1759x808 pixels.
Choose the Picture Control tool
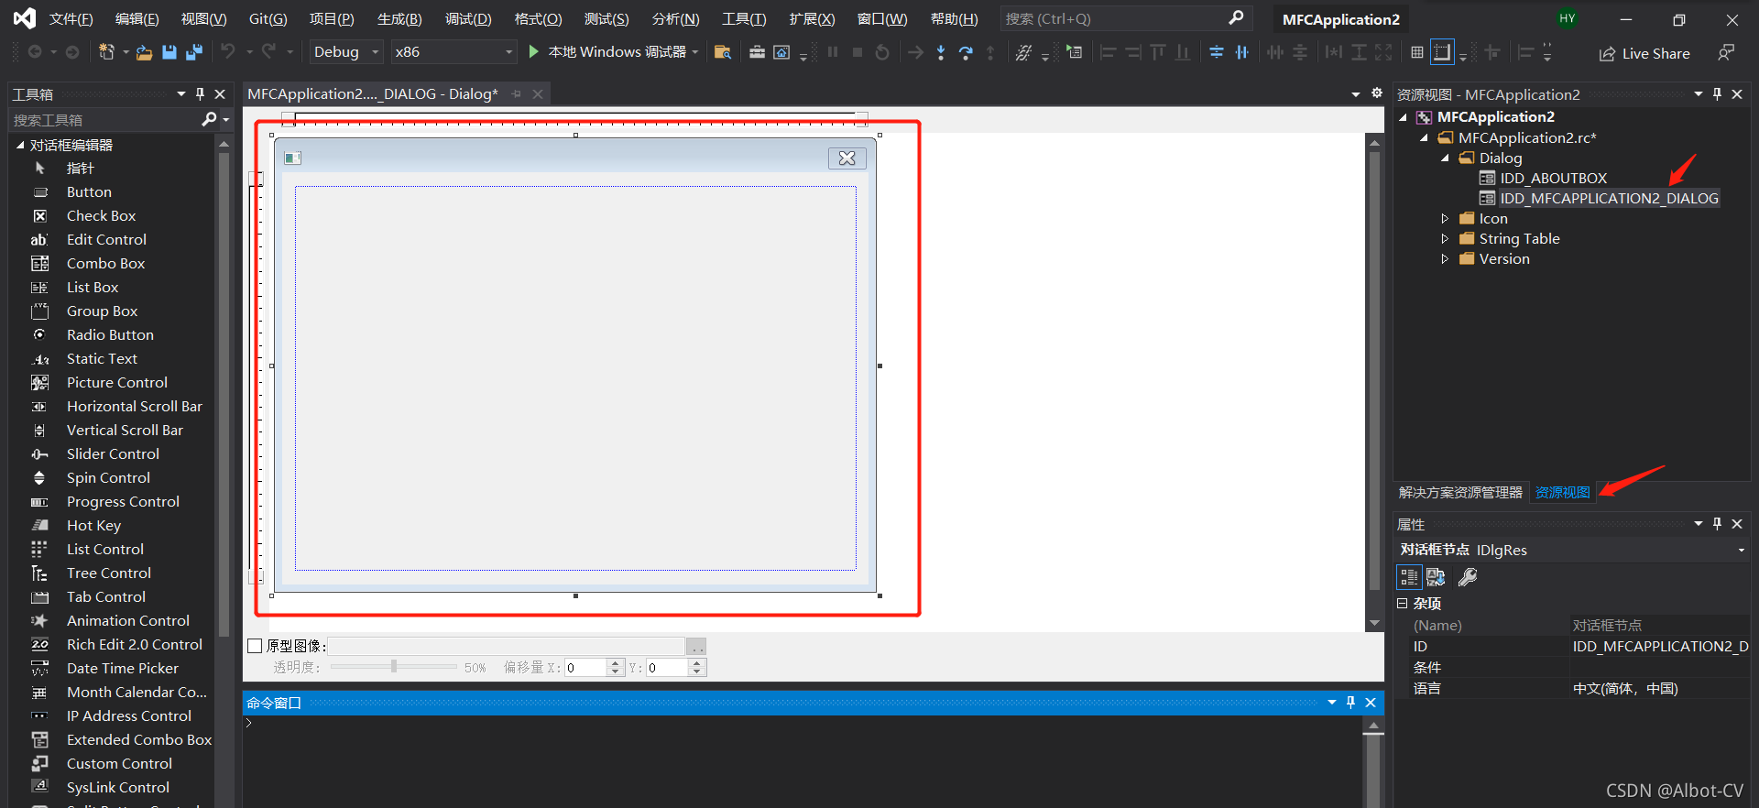click(116, 382)
